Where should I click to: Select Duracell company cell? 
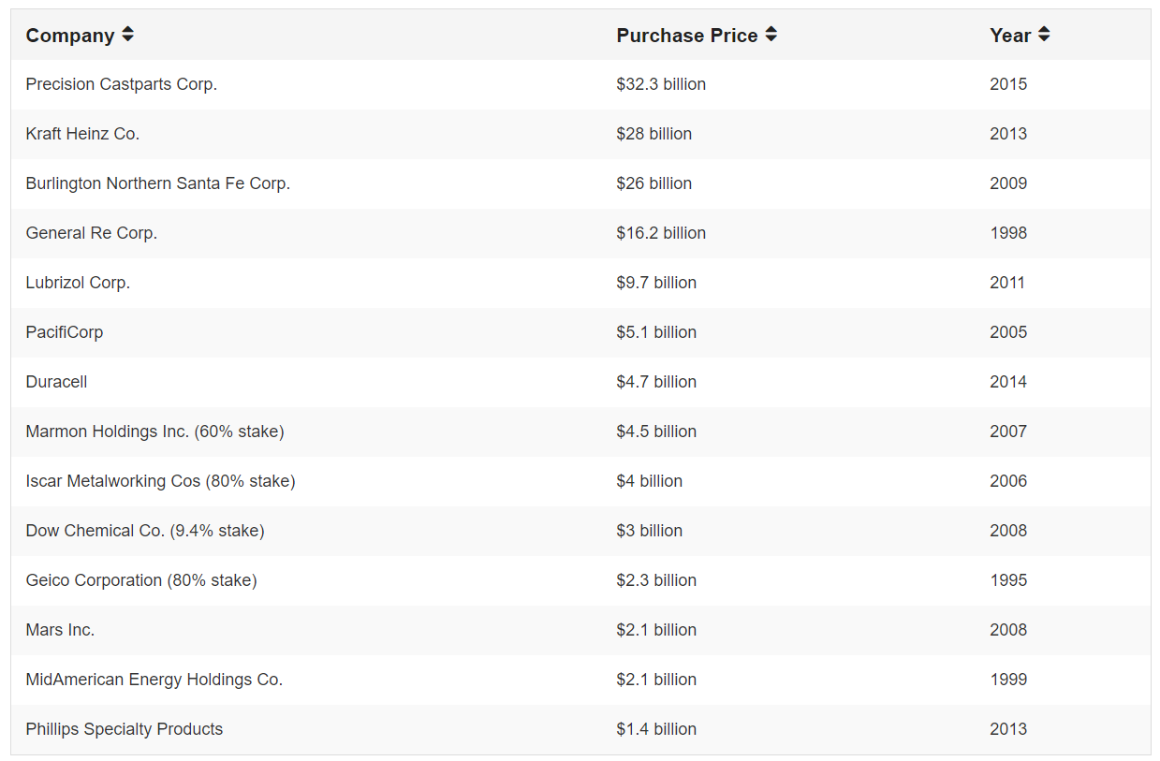pos(57,382)
